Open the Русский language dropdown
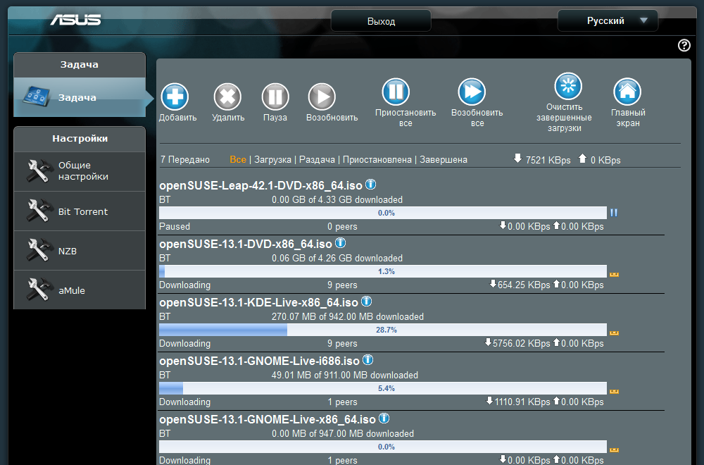Image resolution: width=704 pixels, height=465 pixels. pos(608,20)
